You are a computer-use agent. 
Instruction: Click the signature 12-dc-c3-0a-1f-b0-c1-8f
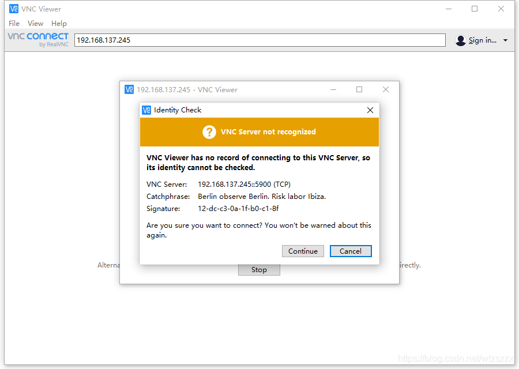(238, 209)
